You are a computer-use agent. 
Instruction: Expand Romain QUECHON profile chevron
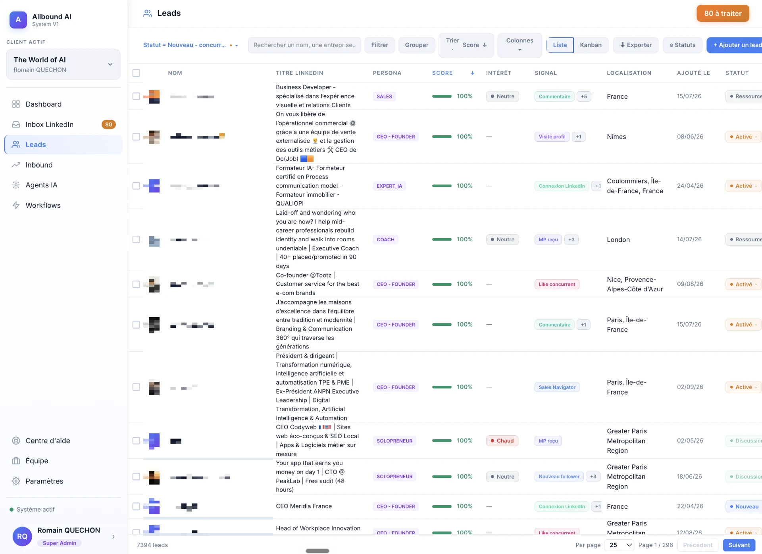coord(114,537)
